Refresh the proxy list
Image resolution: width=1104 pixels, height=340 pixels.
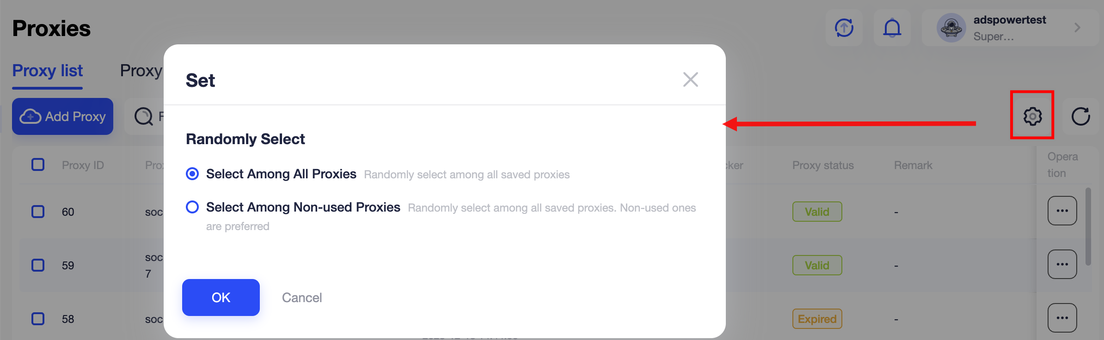pyautogui.click(x=1081, y=116)
